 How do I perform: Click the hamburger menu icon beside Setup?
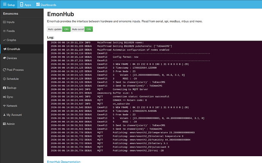[x=5, y=5]
